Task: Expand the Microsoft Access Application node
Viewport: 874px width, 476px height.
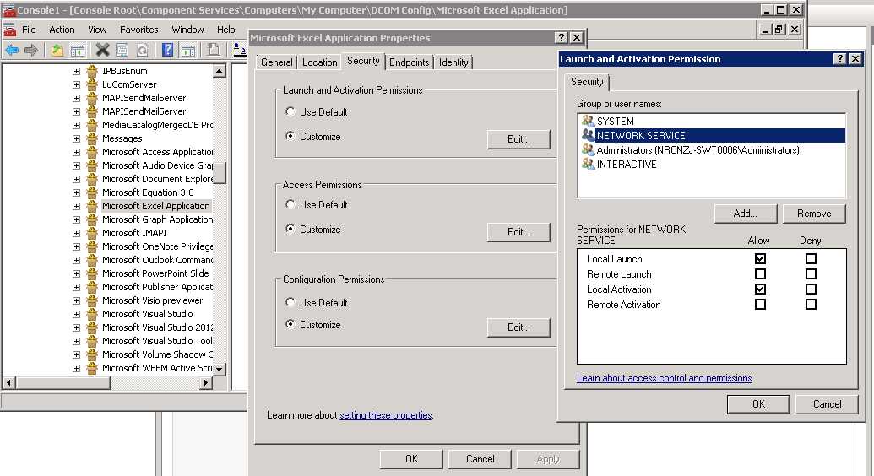Action: click(x=76, y=152)
